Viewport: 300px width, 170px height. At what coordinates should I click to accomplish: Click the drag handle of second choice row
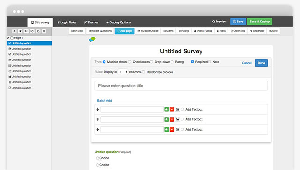coord(98,119)
